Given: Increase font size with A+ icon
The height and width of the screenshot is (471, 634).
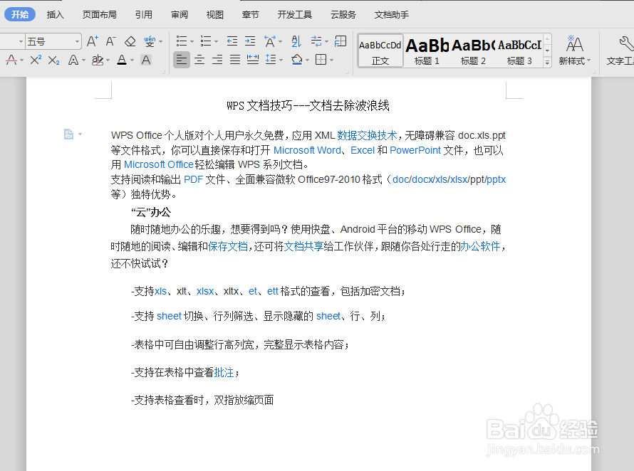Looking at the screenshot, I should point(92,41).
